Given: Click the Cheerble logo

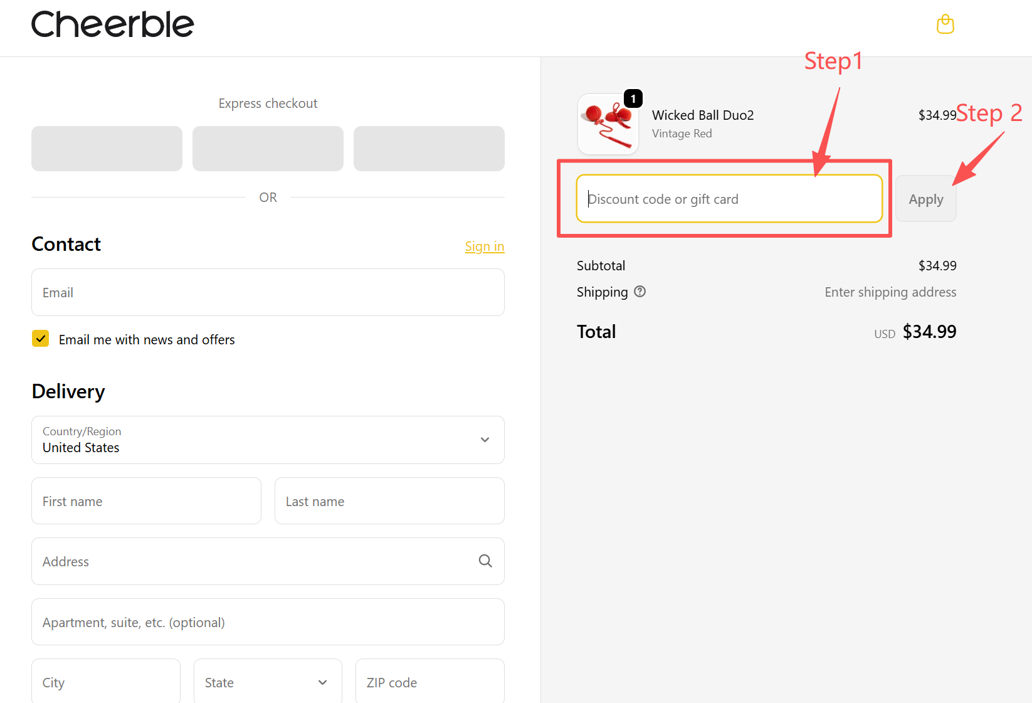Looking at the screenshot, I should pyautogui.click(x=113, y=24).
